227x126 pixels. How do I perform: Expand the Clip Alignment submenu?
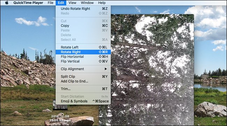[x=83, y=69]
